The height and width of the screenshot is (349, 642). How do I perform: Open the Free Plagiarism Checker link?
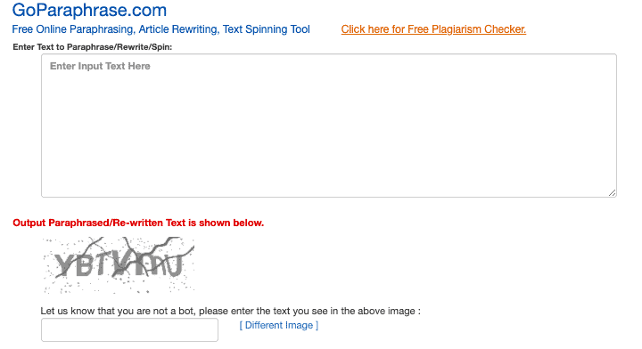[433, 29]
